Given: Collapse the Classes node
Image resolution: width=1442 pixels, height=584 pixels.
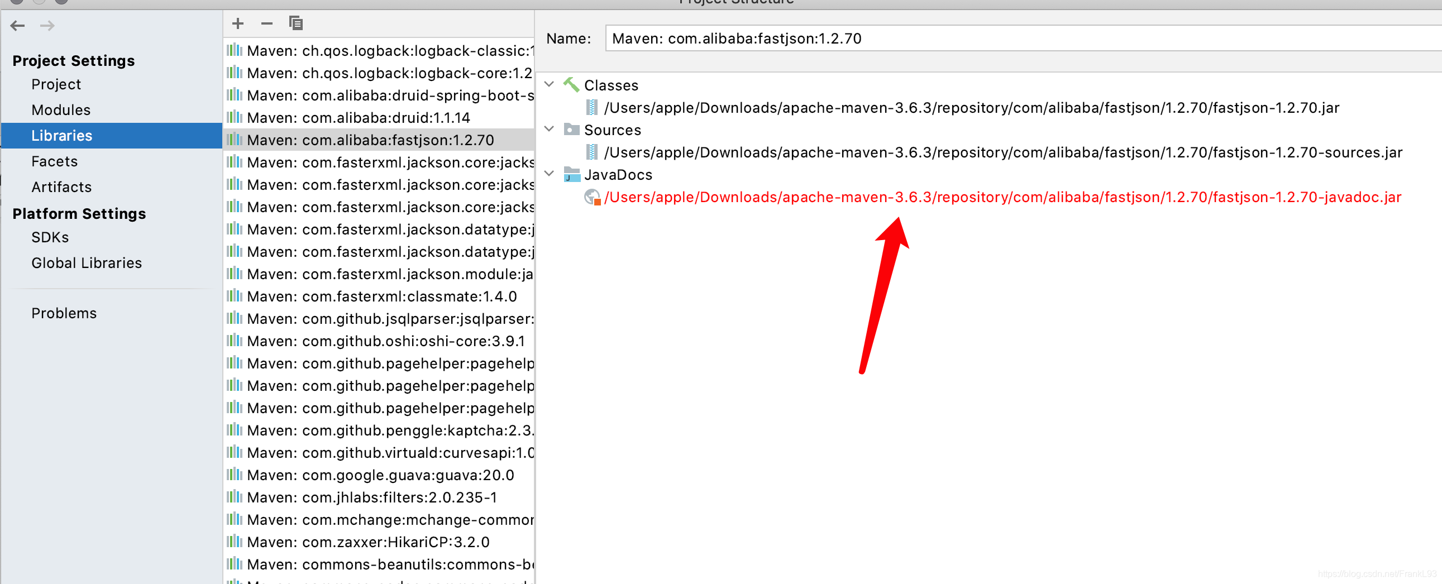Looking at the screenshot, I should pyautogui.click(x=550, y=84).
